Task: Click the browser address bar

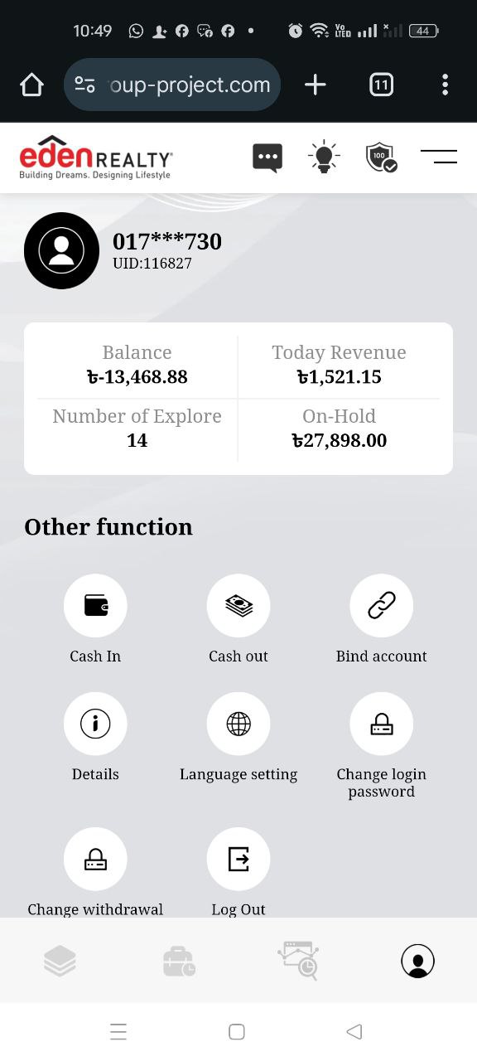Action: [x=172, y=85]
